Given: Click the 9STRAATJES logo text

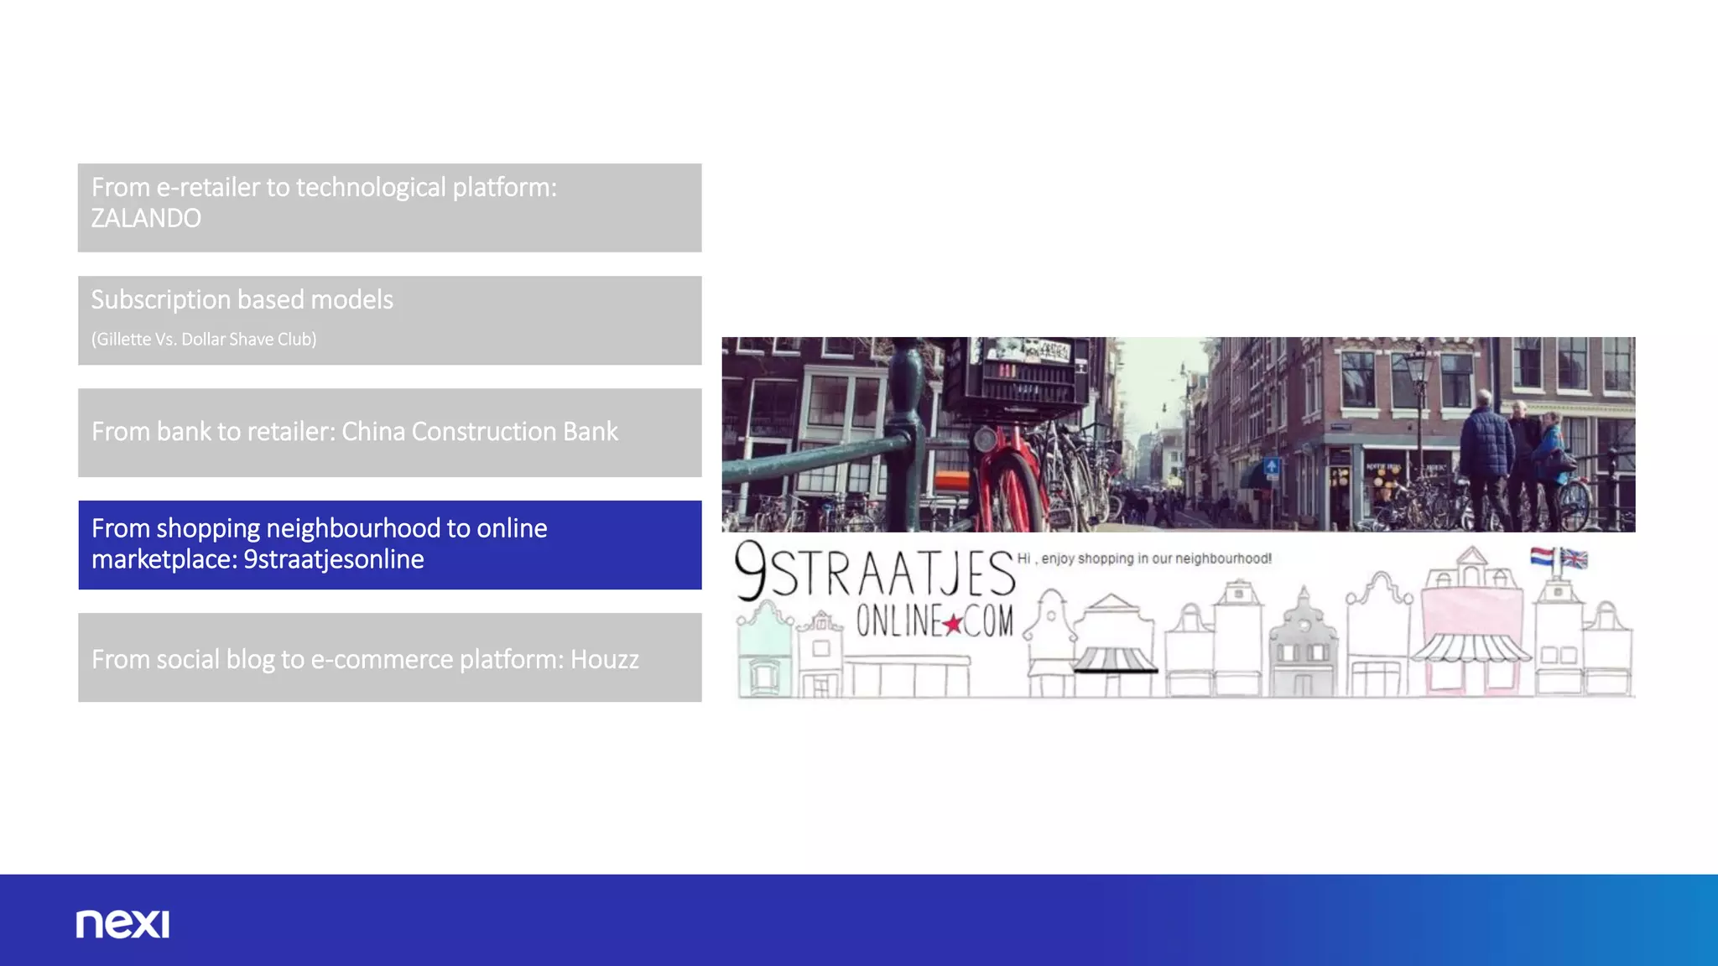Looking at the screenshot, I should pos(874,571).
